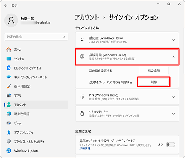This screenshot has height=158, width=185.
Task: Expand the セキュリティ キー chevron
Action: point(174,114)
